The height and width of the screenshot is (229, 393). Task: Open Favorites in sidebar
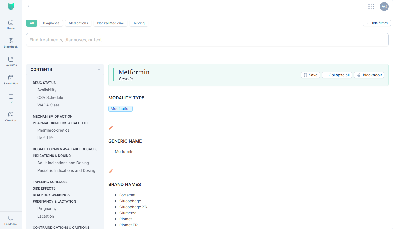(x=11, y=62)
